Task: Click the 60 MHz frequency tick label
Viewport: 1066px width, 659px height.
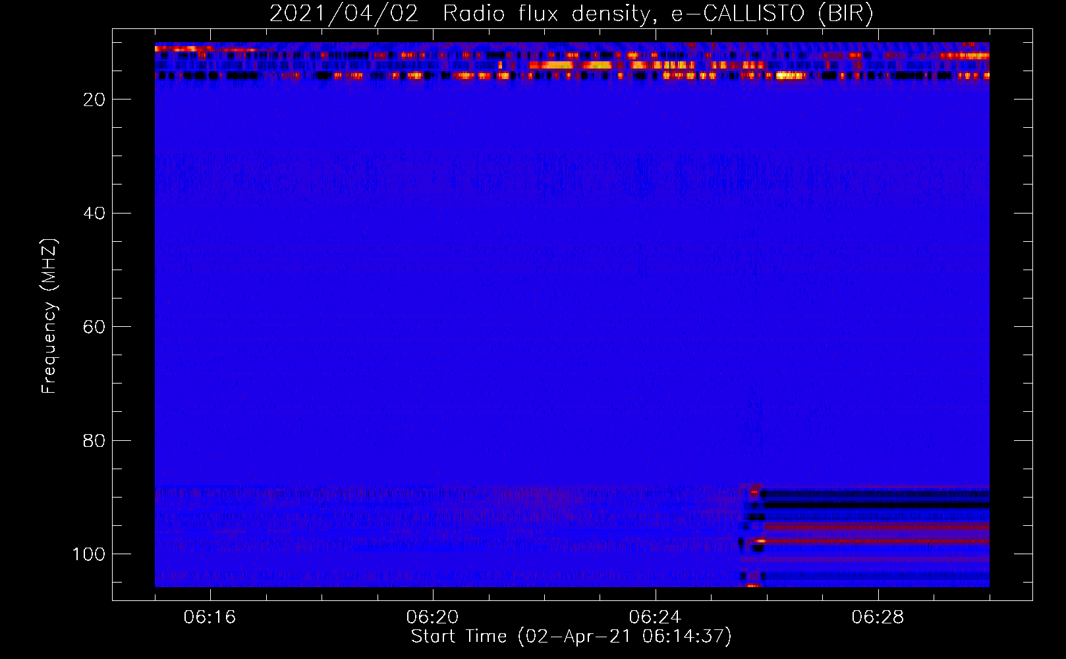Action: tap(94, 327)
